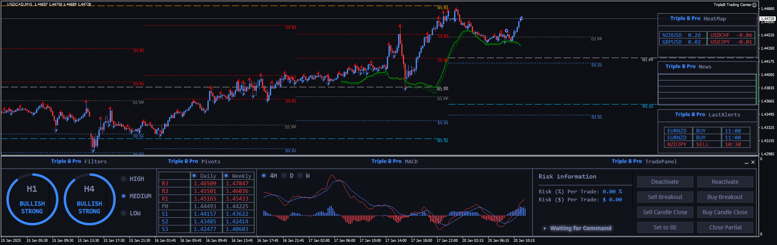Screen dimensions: 777x245
Task: Click the green bar beside the News panel
Action: pyautogui.click(x=756, y=89)
